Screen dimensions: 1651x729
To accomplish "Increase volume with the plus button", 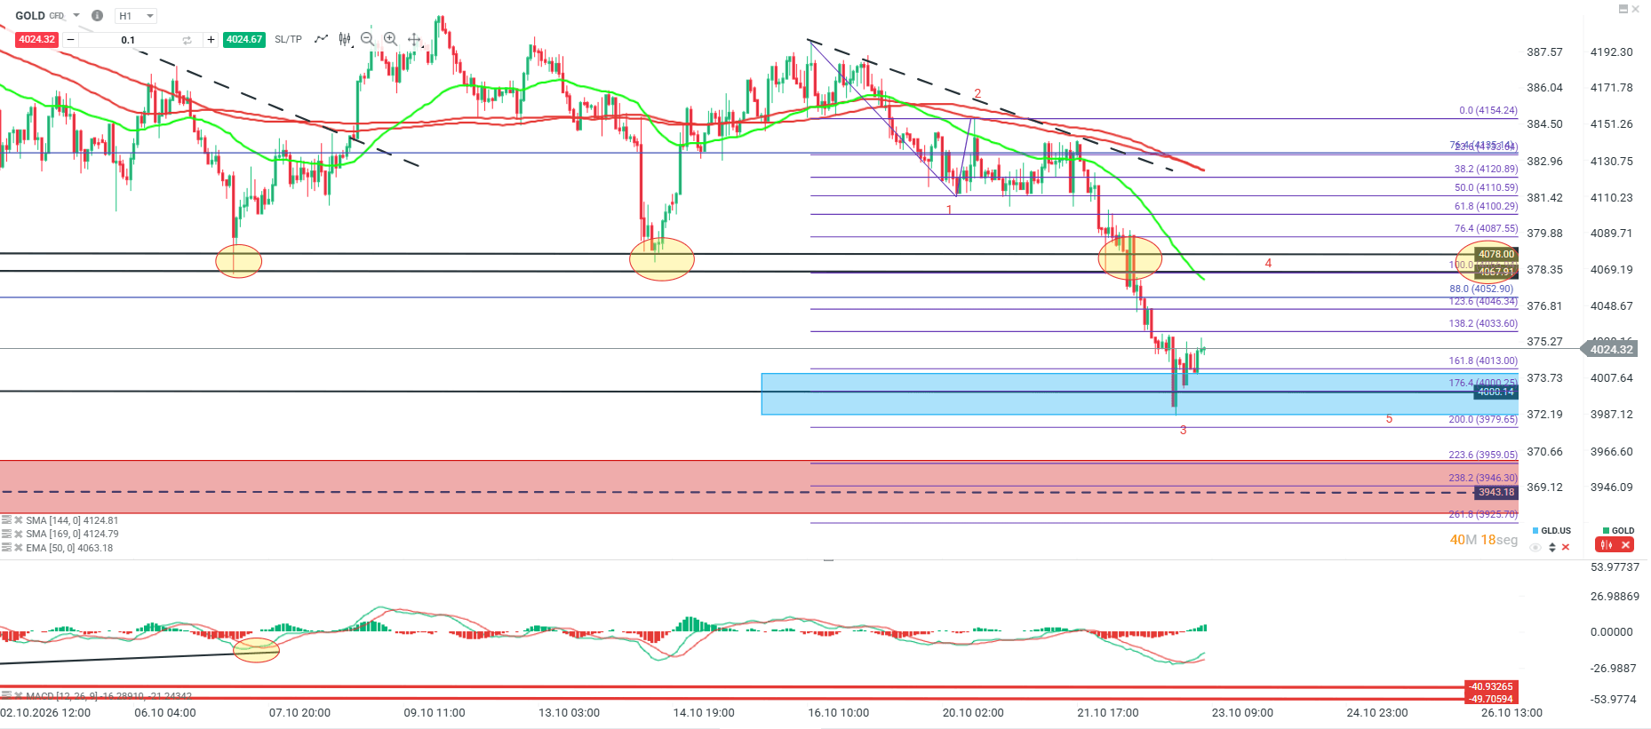I will click(x=211, y=40).
